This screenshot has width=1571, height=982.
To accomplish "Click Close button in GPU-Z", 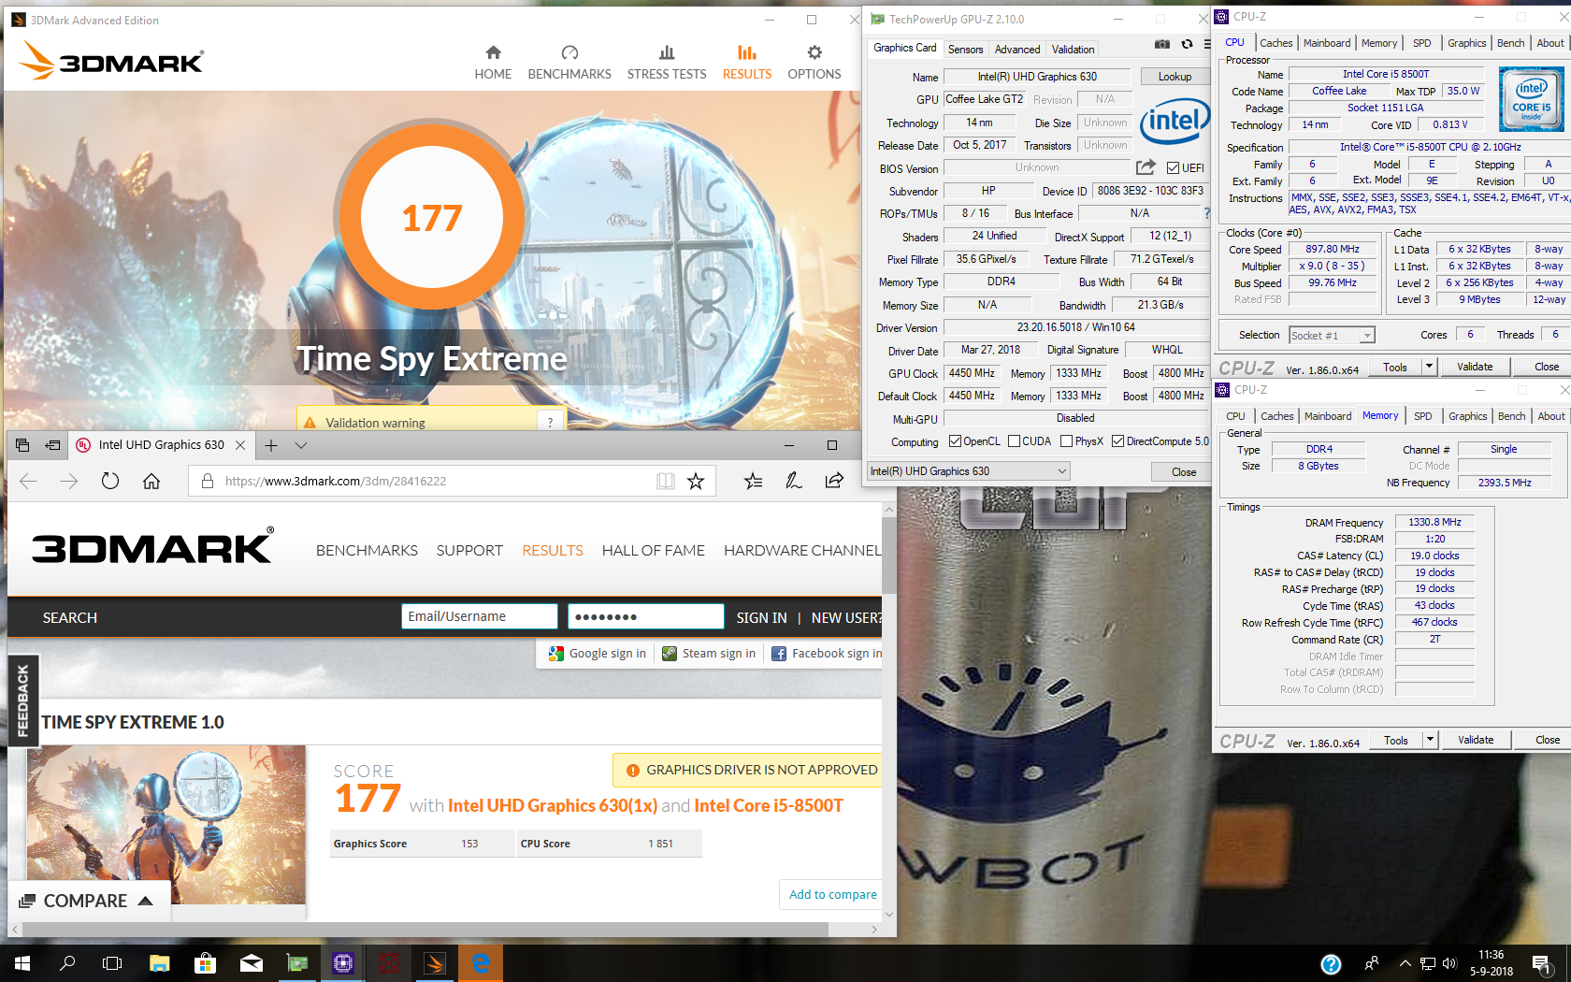I will 1184,472.
